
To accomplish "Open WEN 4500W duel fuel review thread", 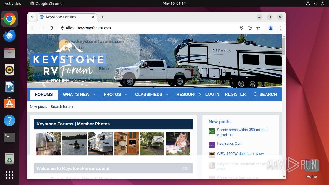I will 240,154.
